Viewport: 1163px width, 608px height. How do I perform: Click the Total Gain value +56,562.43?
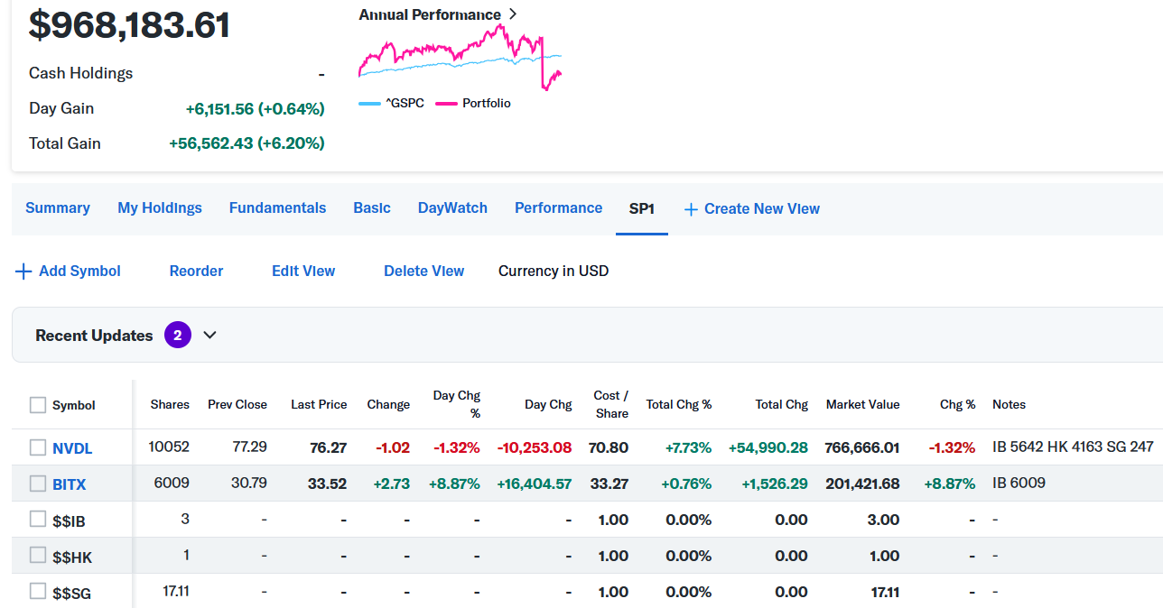247,143
